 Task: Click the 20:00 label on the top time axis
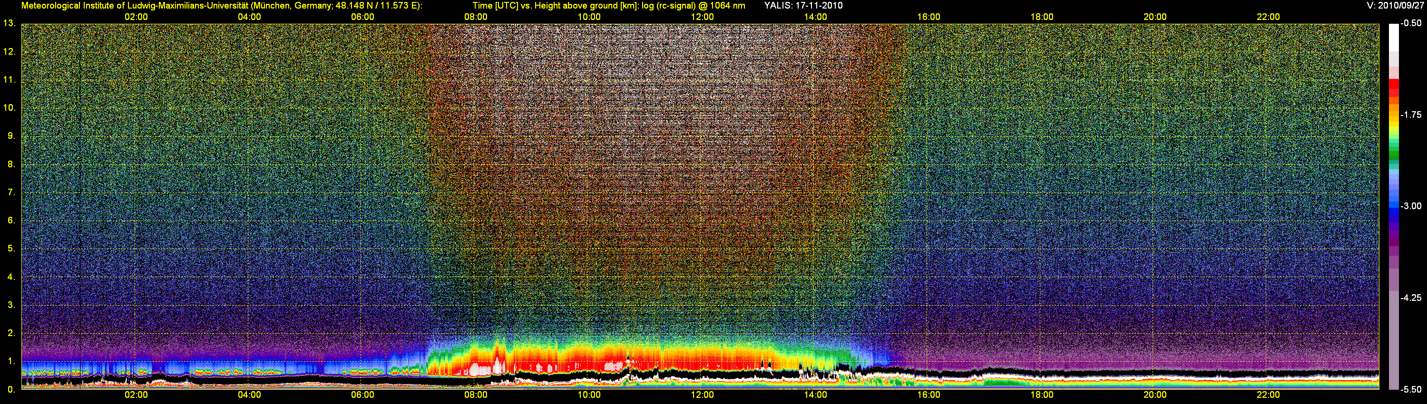click(1155, 17)
